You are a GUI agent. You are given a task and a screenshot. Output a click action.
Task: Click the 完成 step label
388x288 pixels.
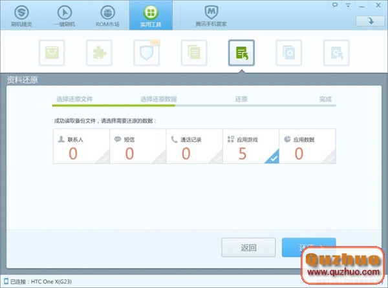pyautogui.click(x=325, y=99)
